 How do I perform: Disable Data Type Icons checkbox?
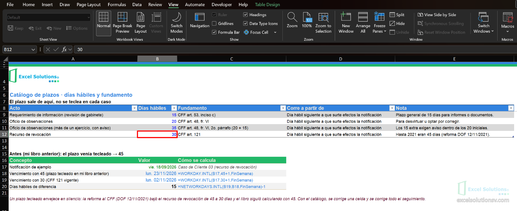(246, 24)
